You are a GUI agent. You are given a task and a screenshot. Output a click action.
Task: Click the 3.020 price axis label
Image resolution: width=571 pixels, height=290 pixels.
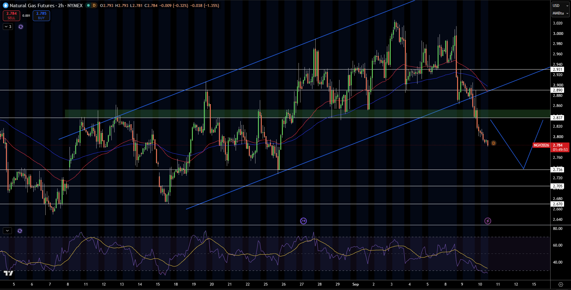pos(558,23)
